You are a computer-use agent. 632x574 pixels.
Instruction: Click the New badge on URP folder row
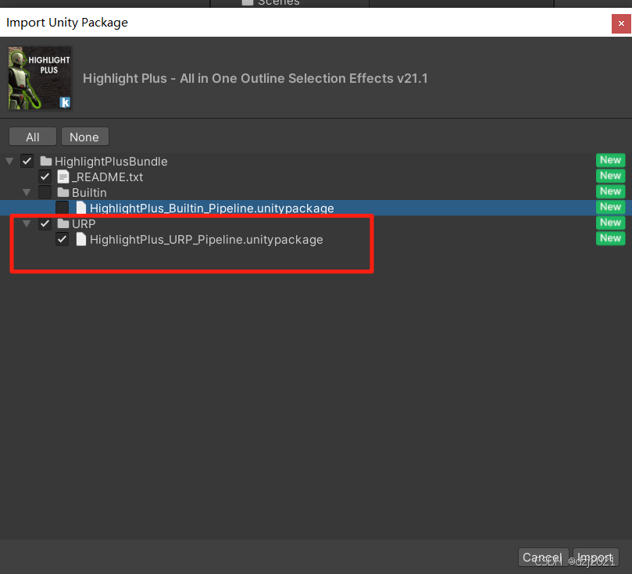pos(611,223)
